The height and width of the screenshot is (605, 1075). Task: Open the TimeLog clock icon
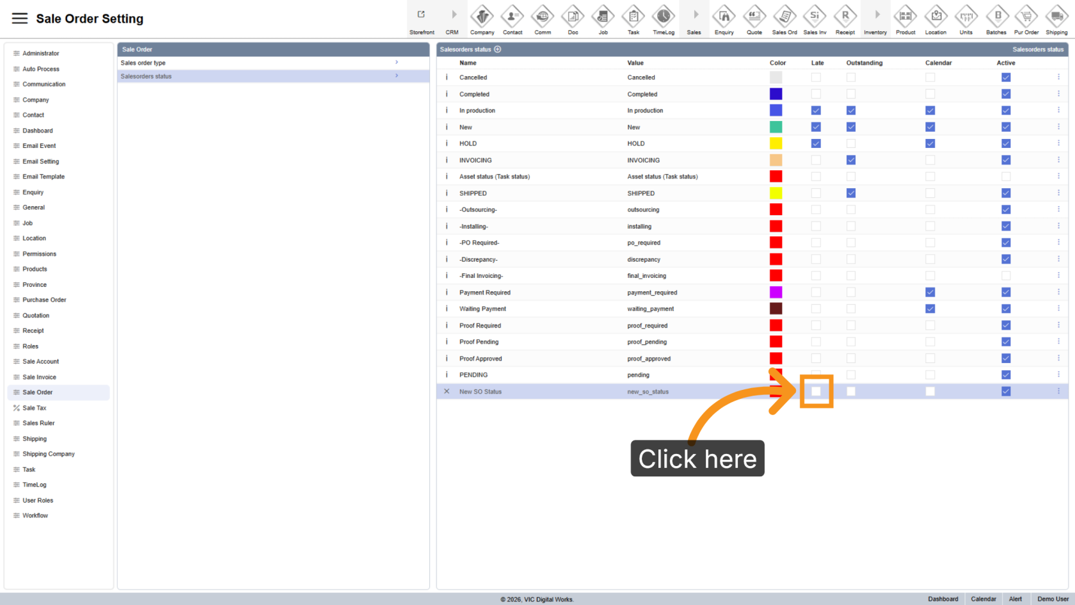pos(664,16)
